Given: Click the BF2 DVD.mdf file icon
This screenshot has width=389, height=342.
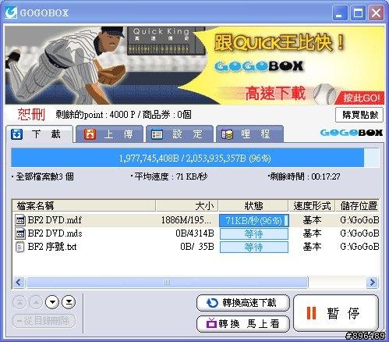Looking at the screenshot, I should pyautogui.click(x=20, y=220).
